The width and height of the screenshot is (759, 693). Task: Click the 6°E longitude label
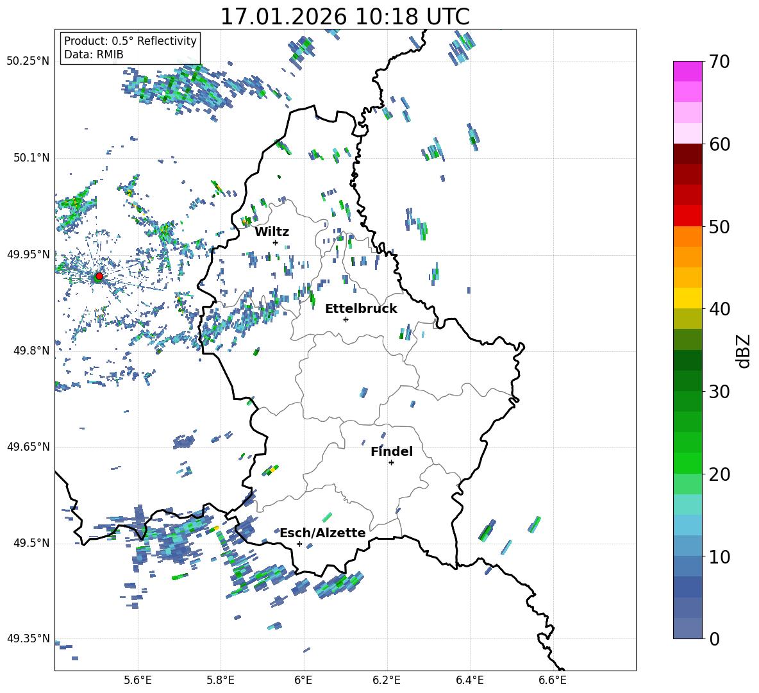[303, 680]
